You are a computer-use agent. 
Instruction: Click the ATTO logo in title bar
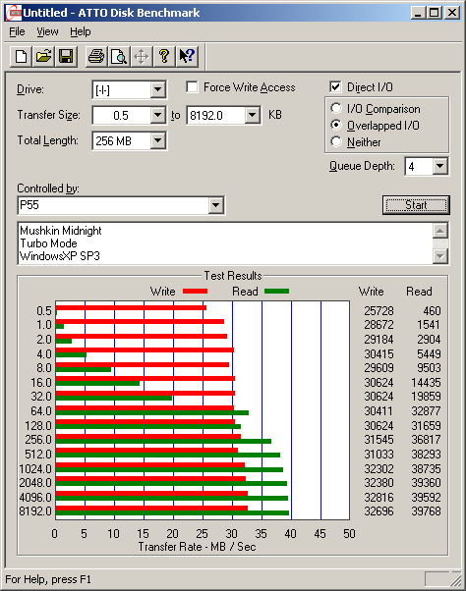pos(14,13)
